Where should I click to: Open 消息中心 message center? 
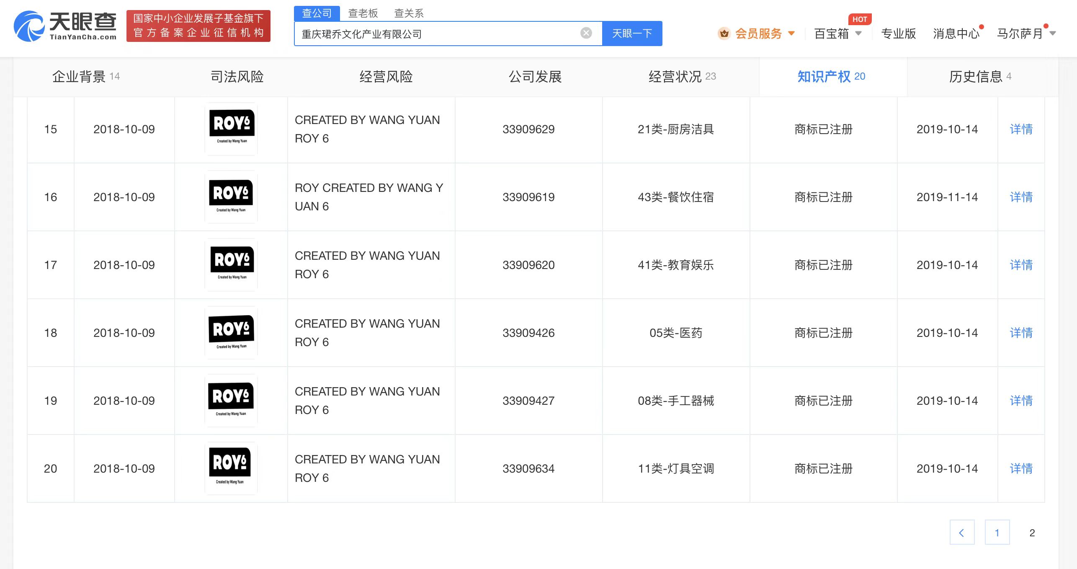[x=956, y=34]
